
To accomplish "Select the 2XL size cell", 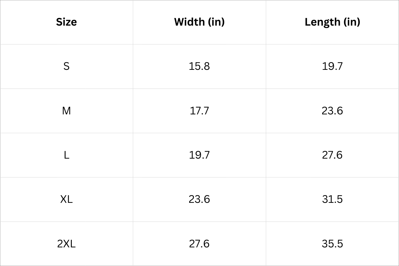I will coord(66,244).
